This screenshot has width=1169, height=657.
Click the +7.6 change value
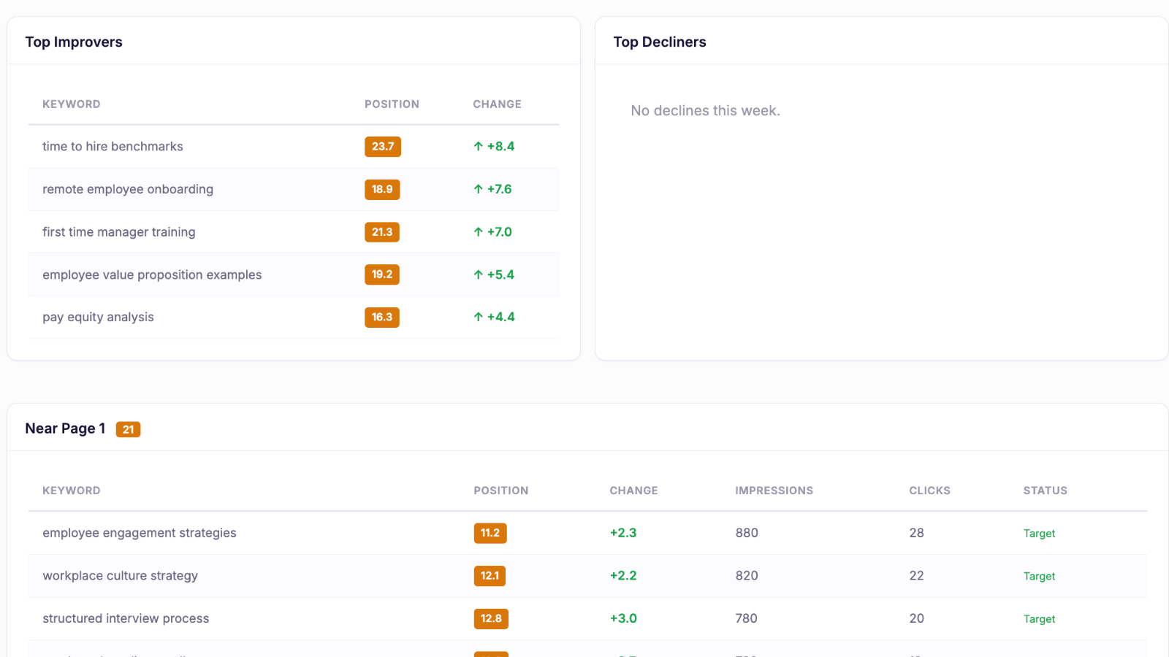(x=500, y=189)
